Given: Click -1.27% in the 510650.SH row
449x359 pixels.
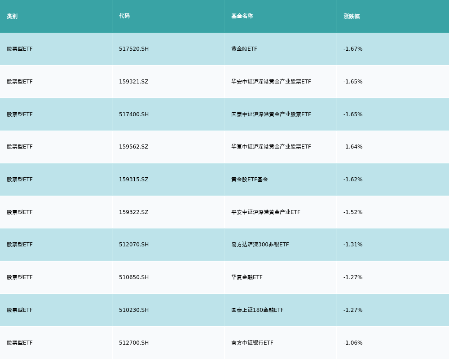Looking at the screenshot, I should pos(353,277).
